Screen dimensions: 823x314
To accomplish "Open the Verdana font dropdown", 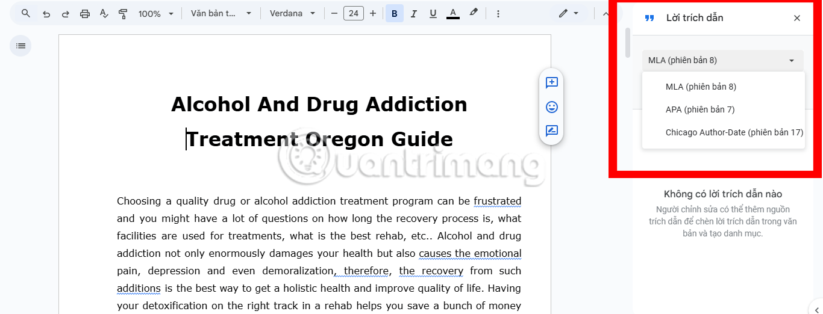I will 293,13.
